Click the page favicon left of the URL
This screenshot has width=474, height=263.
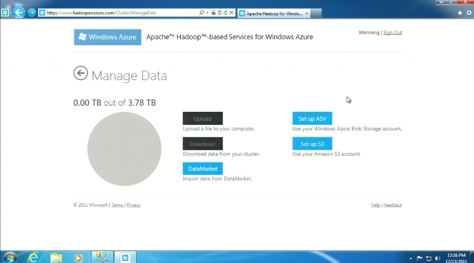(x=42, y=12)
